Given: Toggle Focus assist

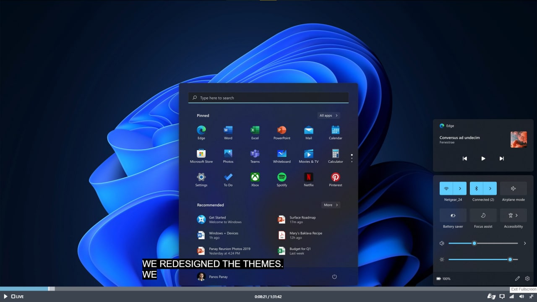Looking at the screenshot, I should tap(483, 215).
